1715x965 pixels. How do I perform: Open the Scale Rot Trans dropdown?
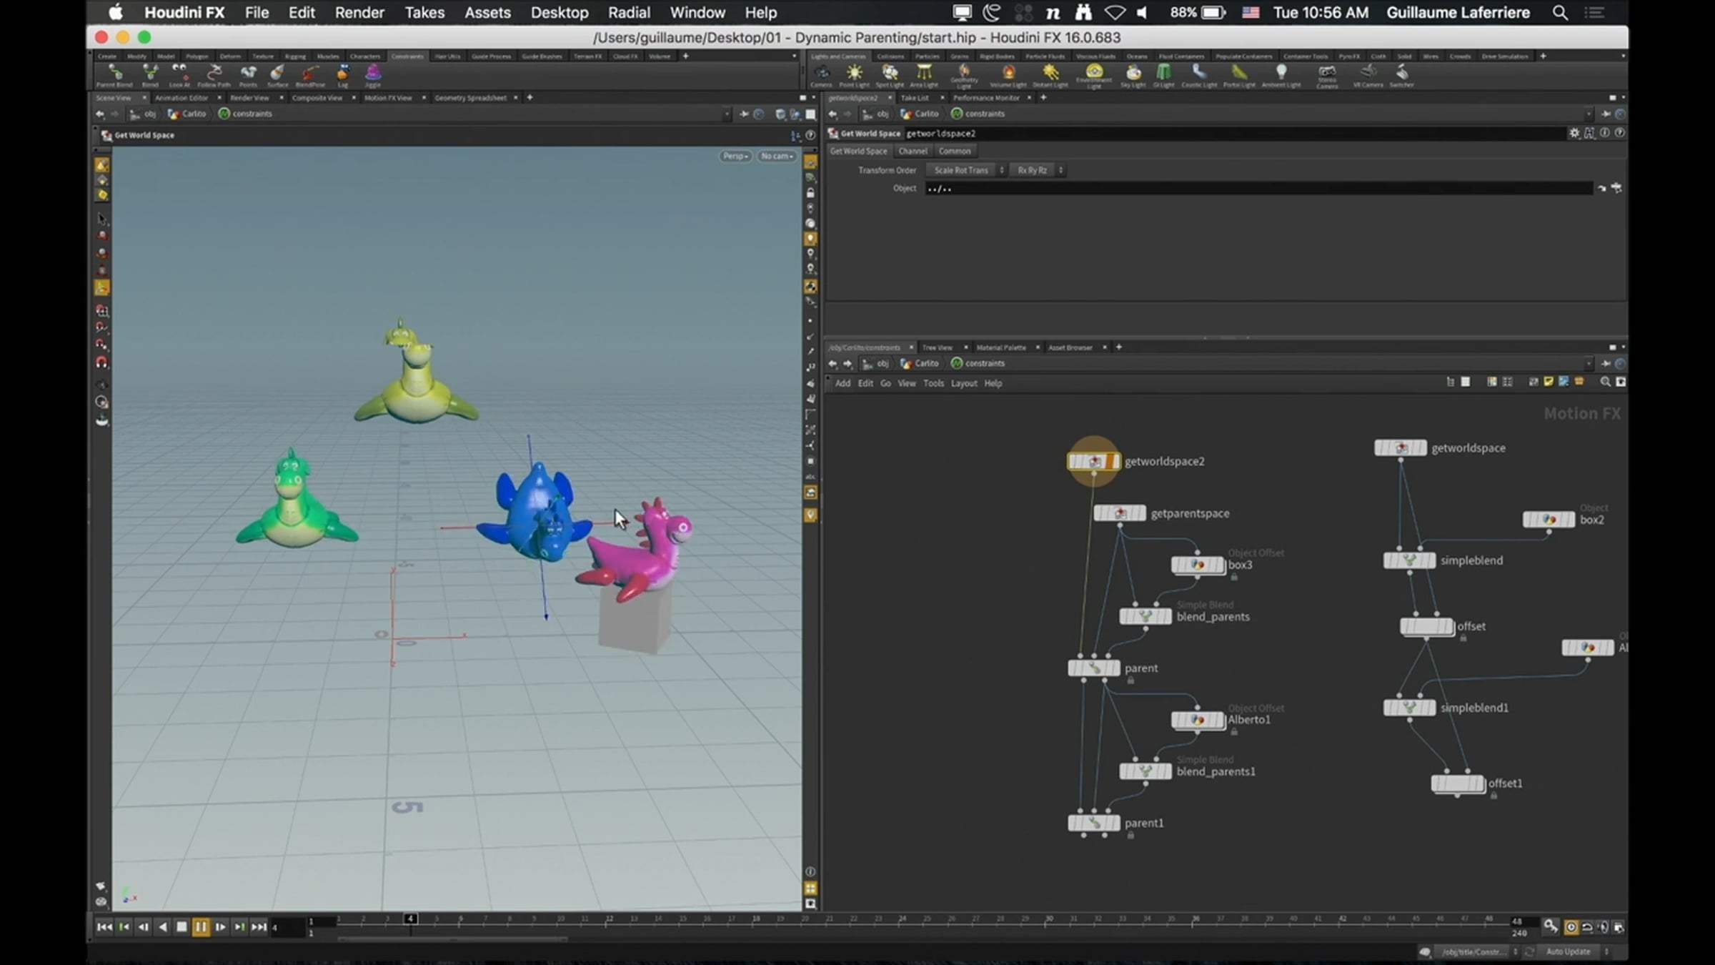(968, 170)
